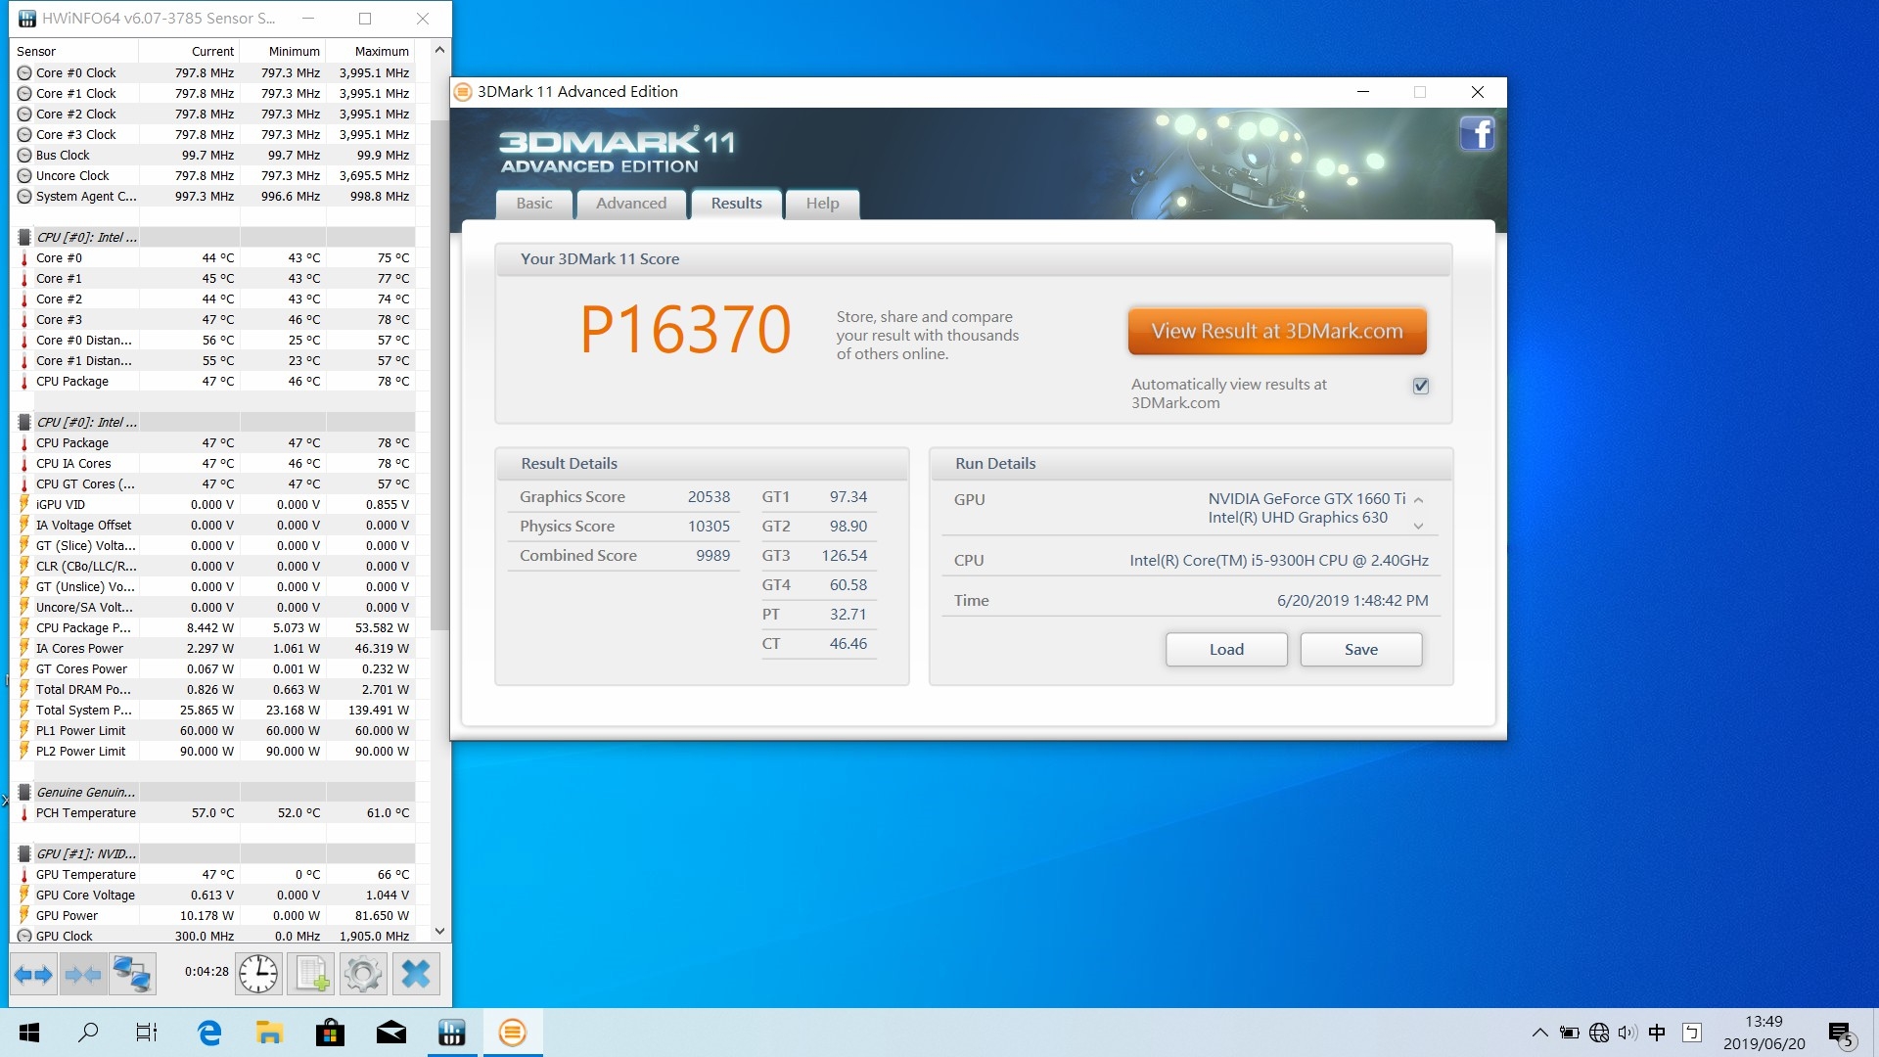Image resolution: width=1879 pixels, height=1057 pixels.
Task: Click battery icon in system tray
Action: [x=1569, y=1033]
